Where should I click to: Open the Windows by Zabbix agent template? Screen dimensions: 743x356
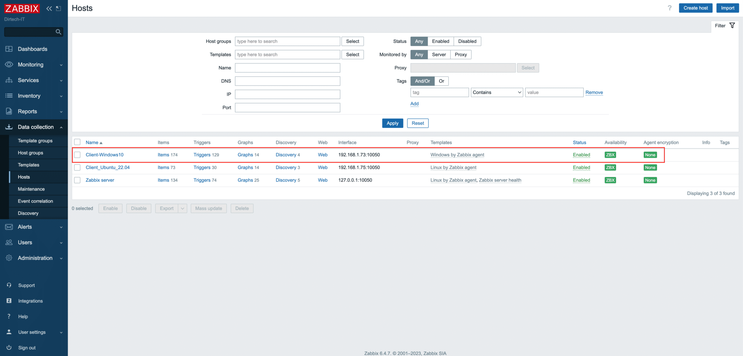[x=457, y=154]
